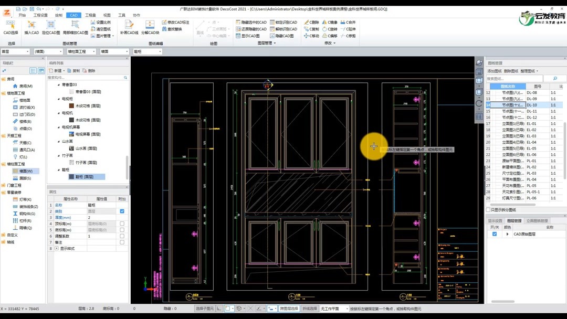
Task: Click 木纹花格 brown color swatch
Action: point(71,106)
